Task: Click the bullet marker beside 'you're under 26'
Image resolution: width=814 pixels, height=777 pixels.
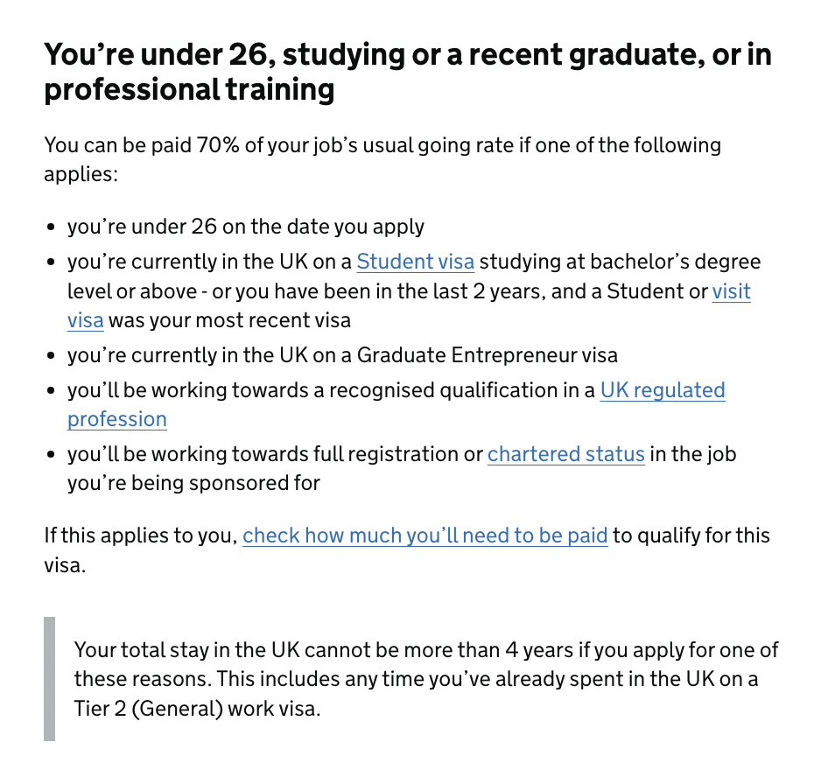Action: [51, 227]
